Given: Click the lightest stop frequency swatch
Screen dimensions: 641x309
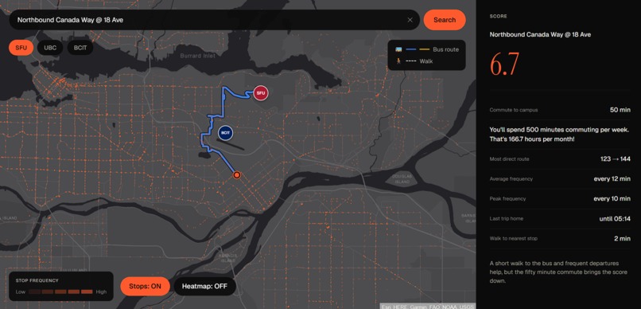Looking at the screenshot, I should pos(35,291).
